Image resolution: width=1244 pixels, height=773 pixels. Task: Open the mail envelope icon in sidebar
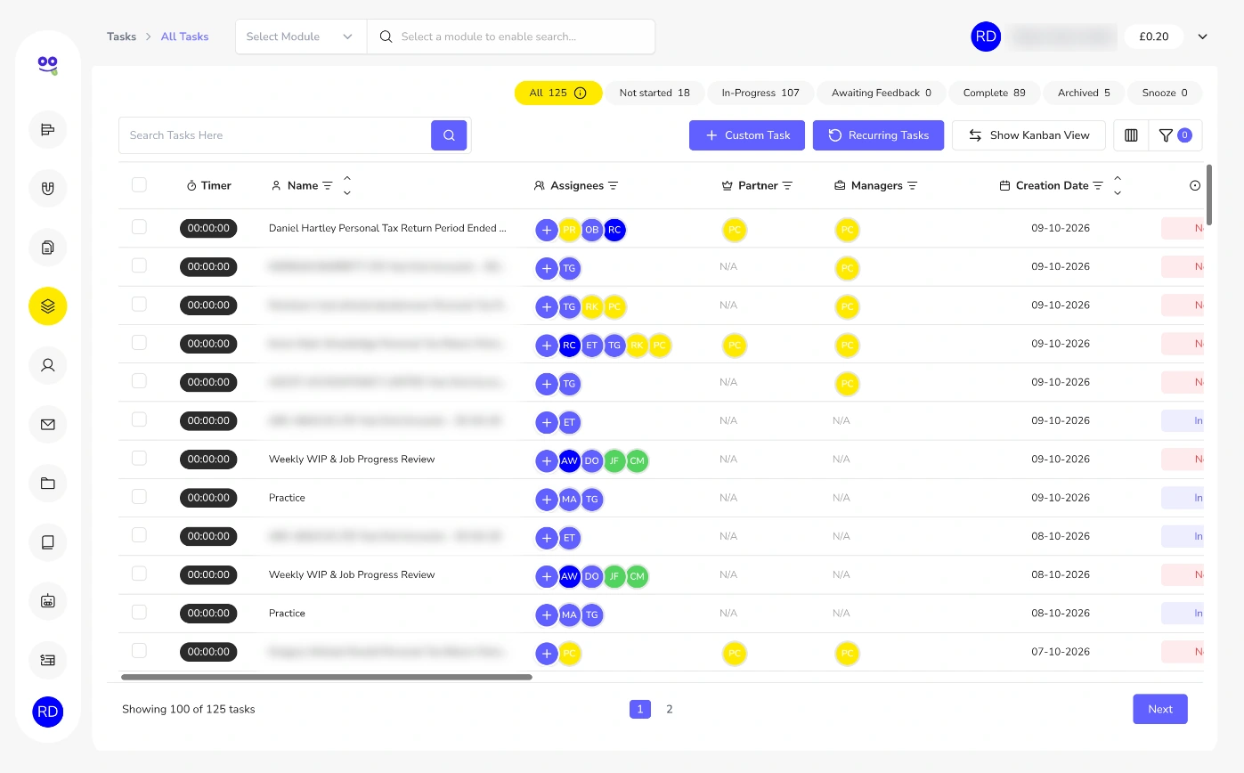pyautogui.click(x=48, y=424)
